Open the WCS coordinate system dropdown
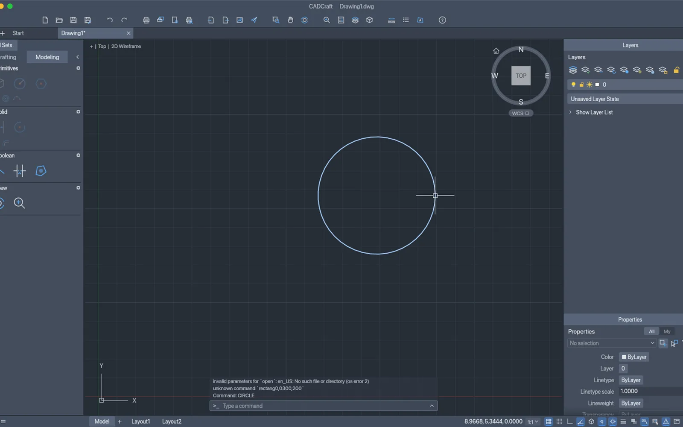 [x=521, y=113]
